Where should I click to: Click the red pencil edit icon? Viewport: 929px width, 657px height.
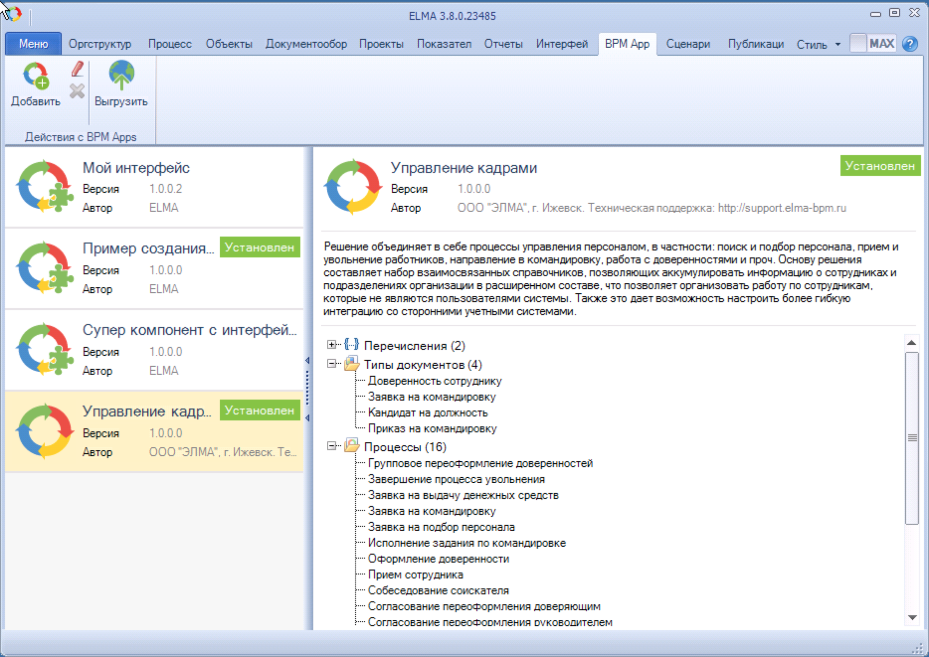pos(77,69)
